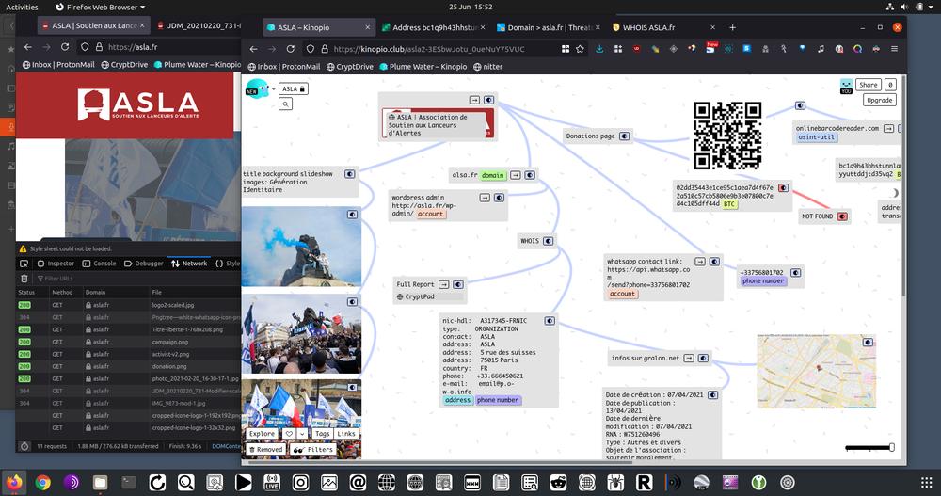941x496 pixels.
Task: Click the zoom slider in Kinopio
Action: click(870, 447)
